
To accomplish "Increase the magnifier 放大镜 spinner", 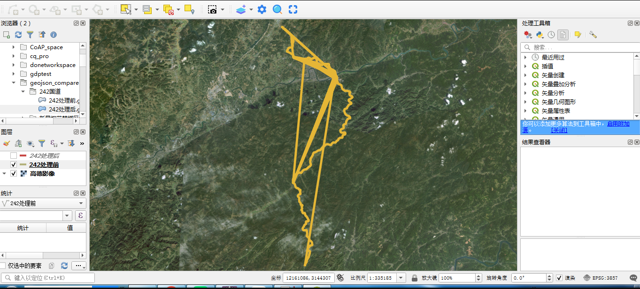I will [x=478, y=275].
